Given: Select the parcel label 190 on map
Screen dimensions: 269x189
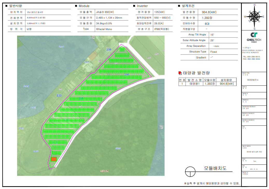Looking at the screenshot, I should (127, 75).
